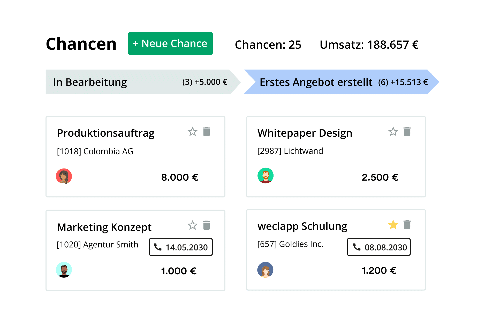Image resolution: width=485 pixels, height=324 pixels.
Task: Click the avatar on Marketing Konzept card
Action: pyautogui.click(x=64, y=270)
